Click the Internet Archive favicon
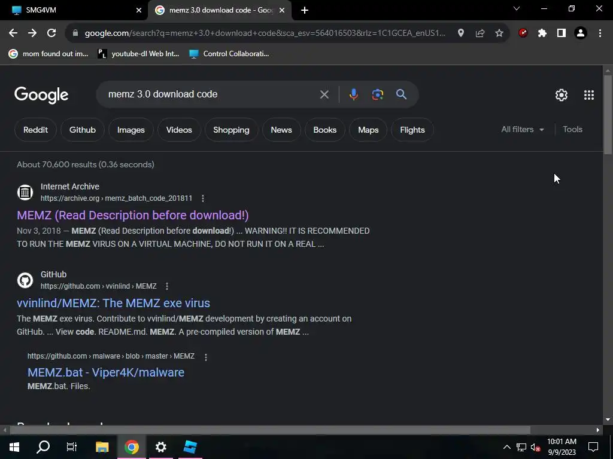The width and height of the screenshot is (613, 459). [25, 192]
